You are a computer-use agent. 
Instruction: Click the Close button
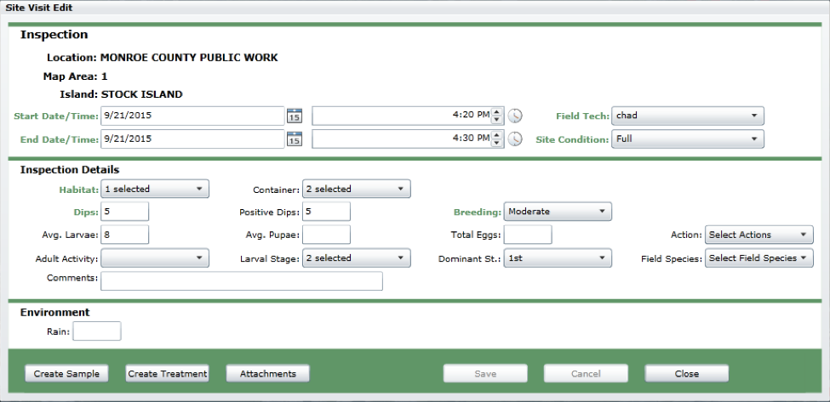click(686, 373)
